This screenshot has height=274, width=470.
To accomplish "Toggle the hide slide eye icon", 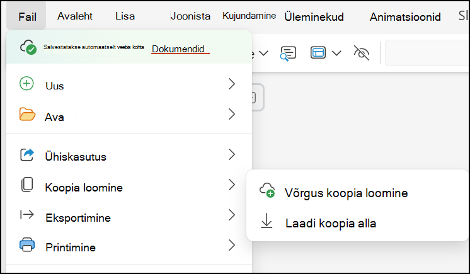I will 362,53.
